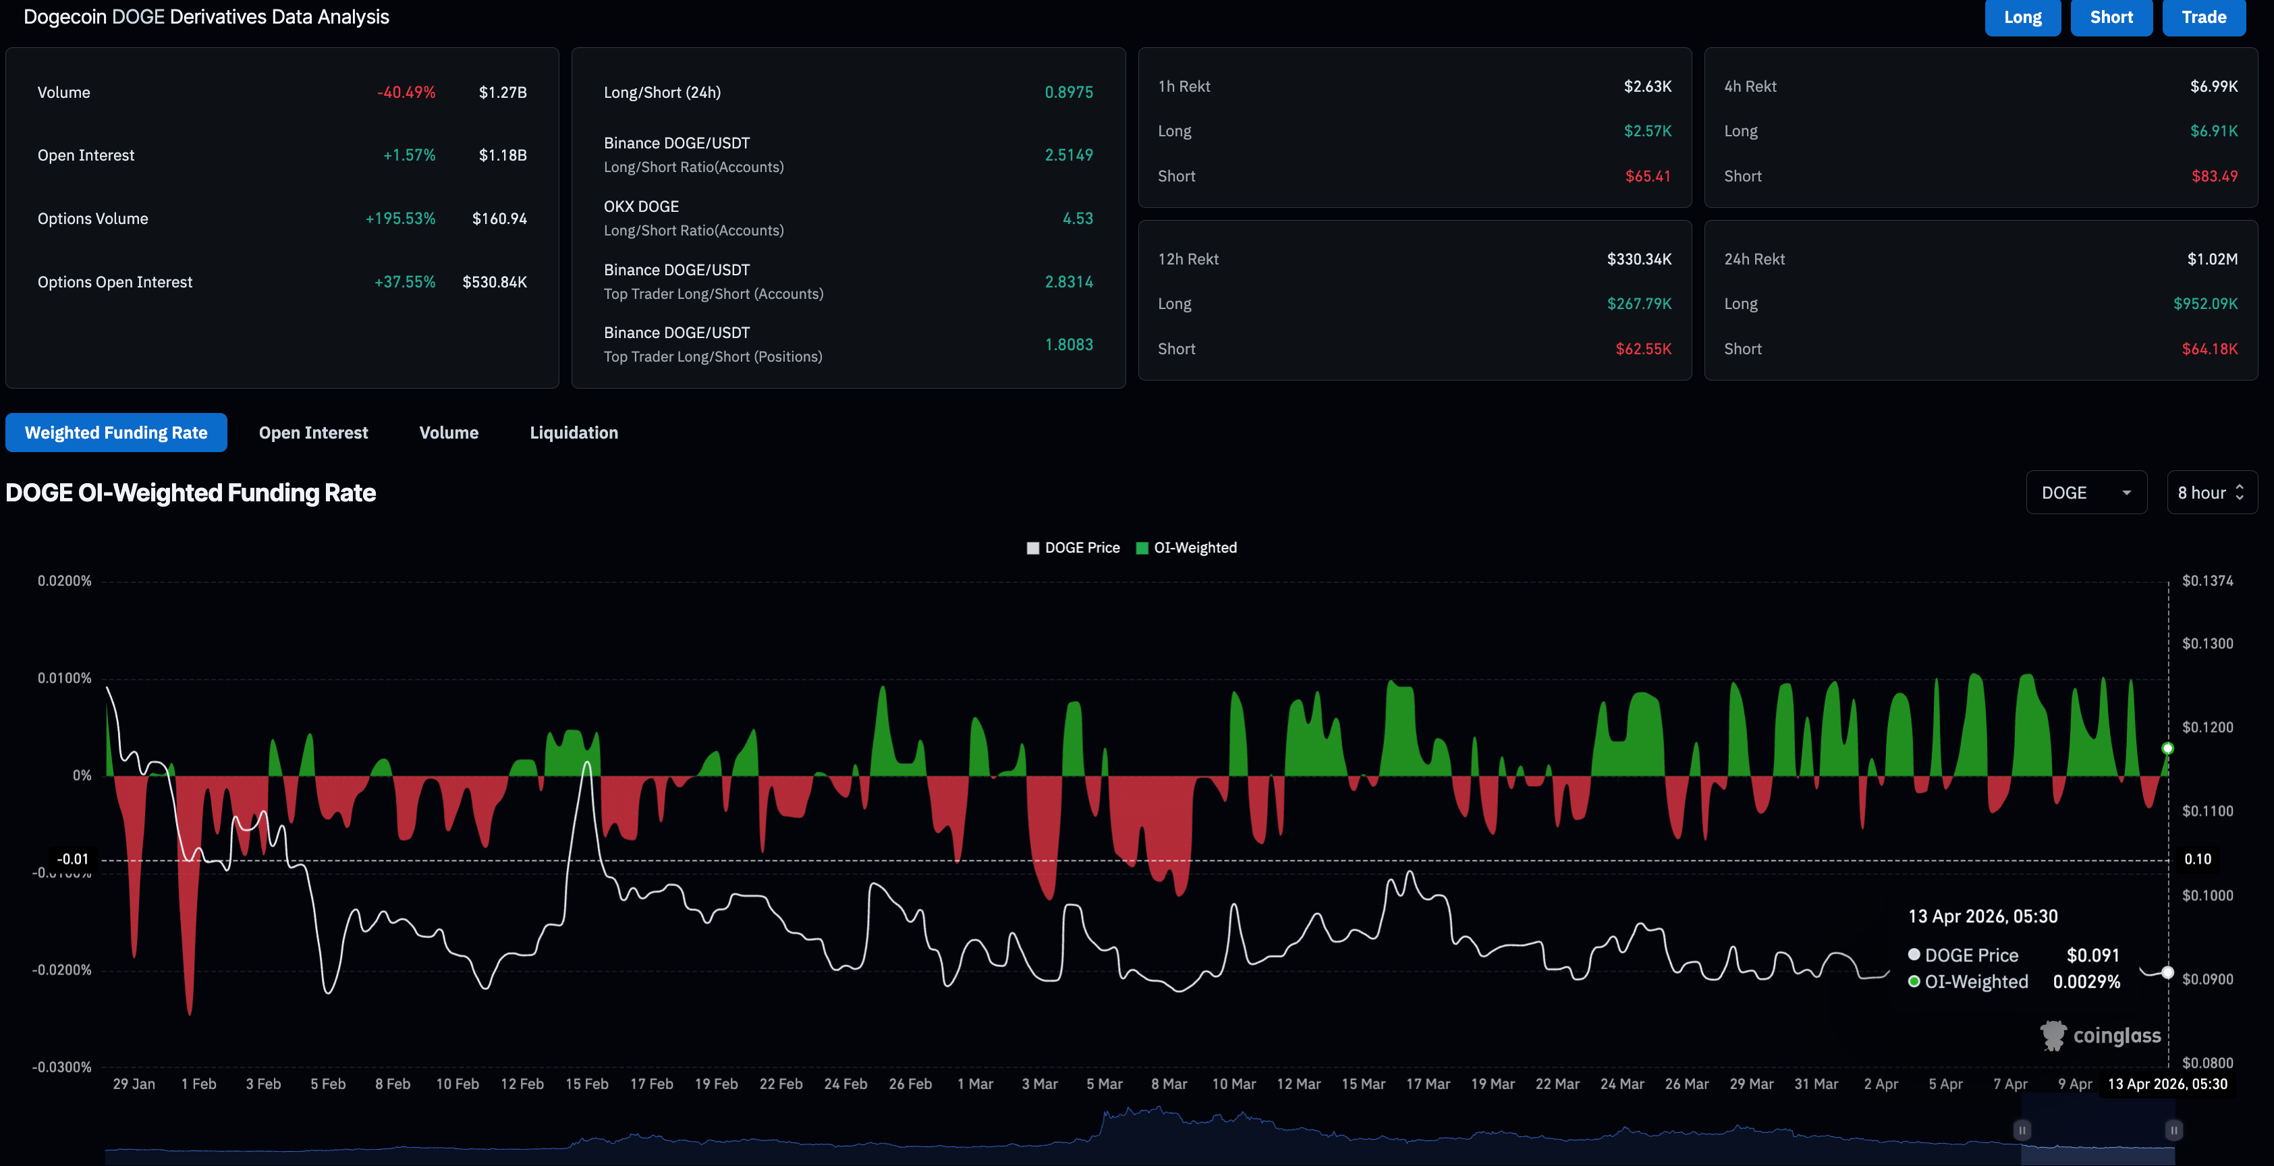Click the green OI-Weighted endpoint marker on chart
Image resolution: width=2274 pixels, height=1166 pixels.
coord(2167,748)
